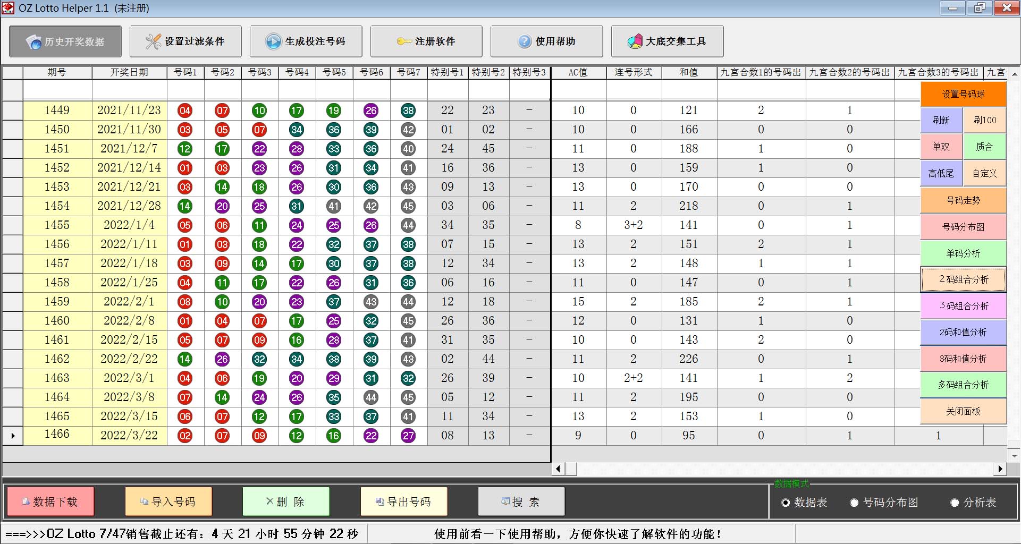Click the 关闭面板 button
This screenshot has height=544, width=1021.
pos(964,411)
